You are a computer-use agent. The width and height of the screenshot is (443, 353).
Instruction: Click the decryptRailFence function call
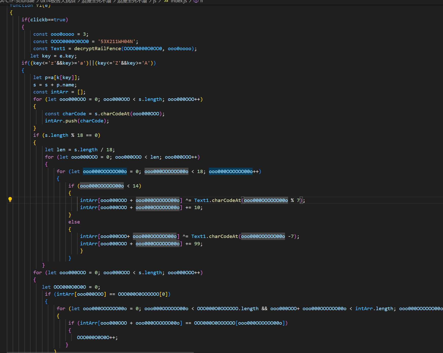point(98,49)
